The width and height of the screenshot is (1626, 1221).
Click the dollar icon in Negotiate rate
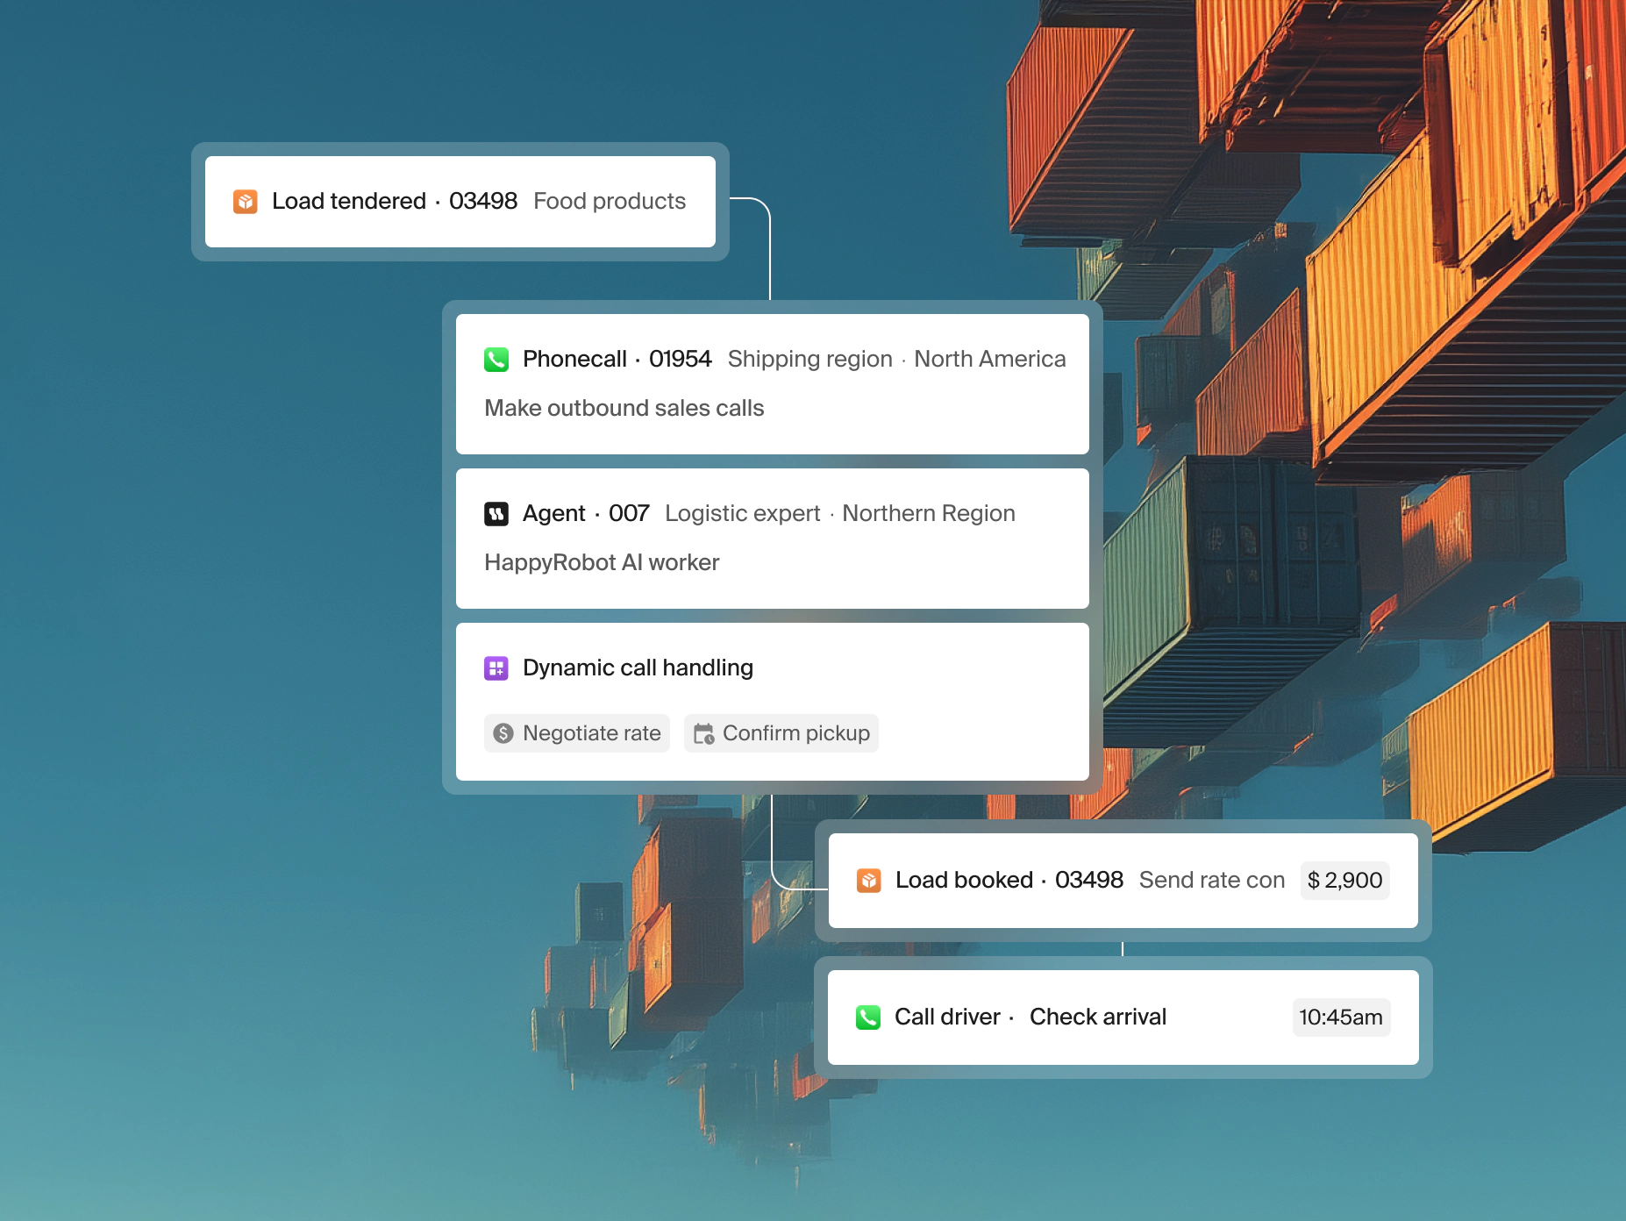coord(503,733)
